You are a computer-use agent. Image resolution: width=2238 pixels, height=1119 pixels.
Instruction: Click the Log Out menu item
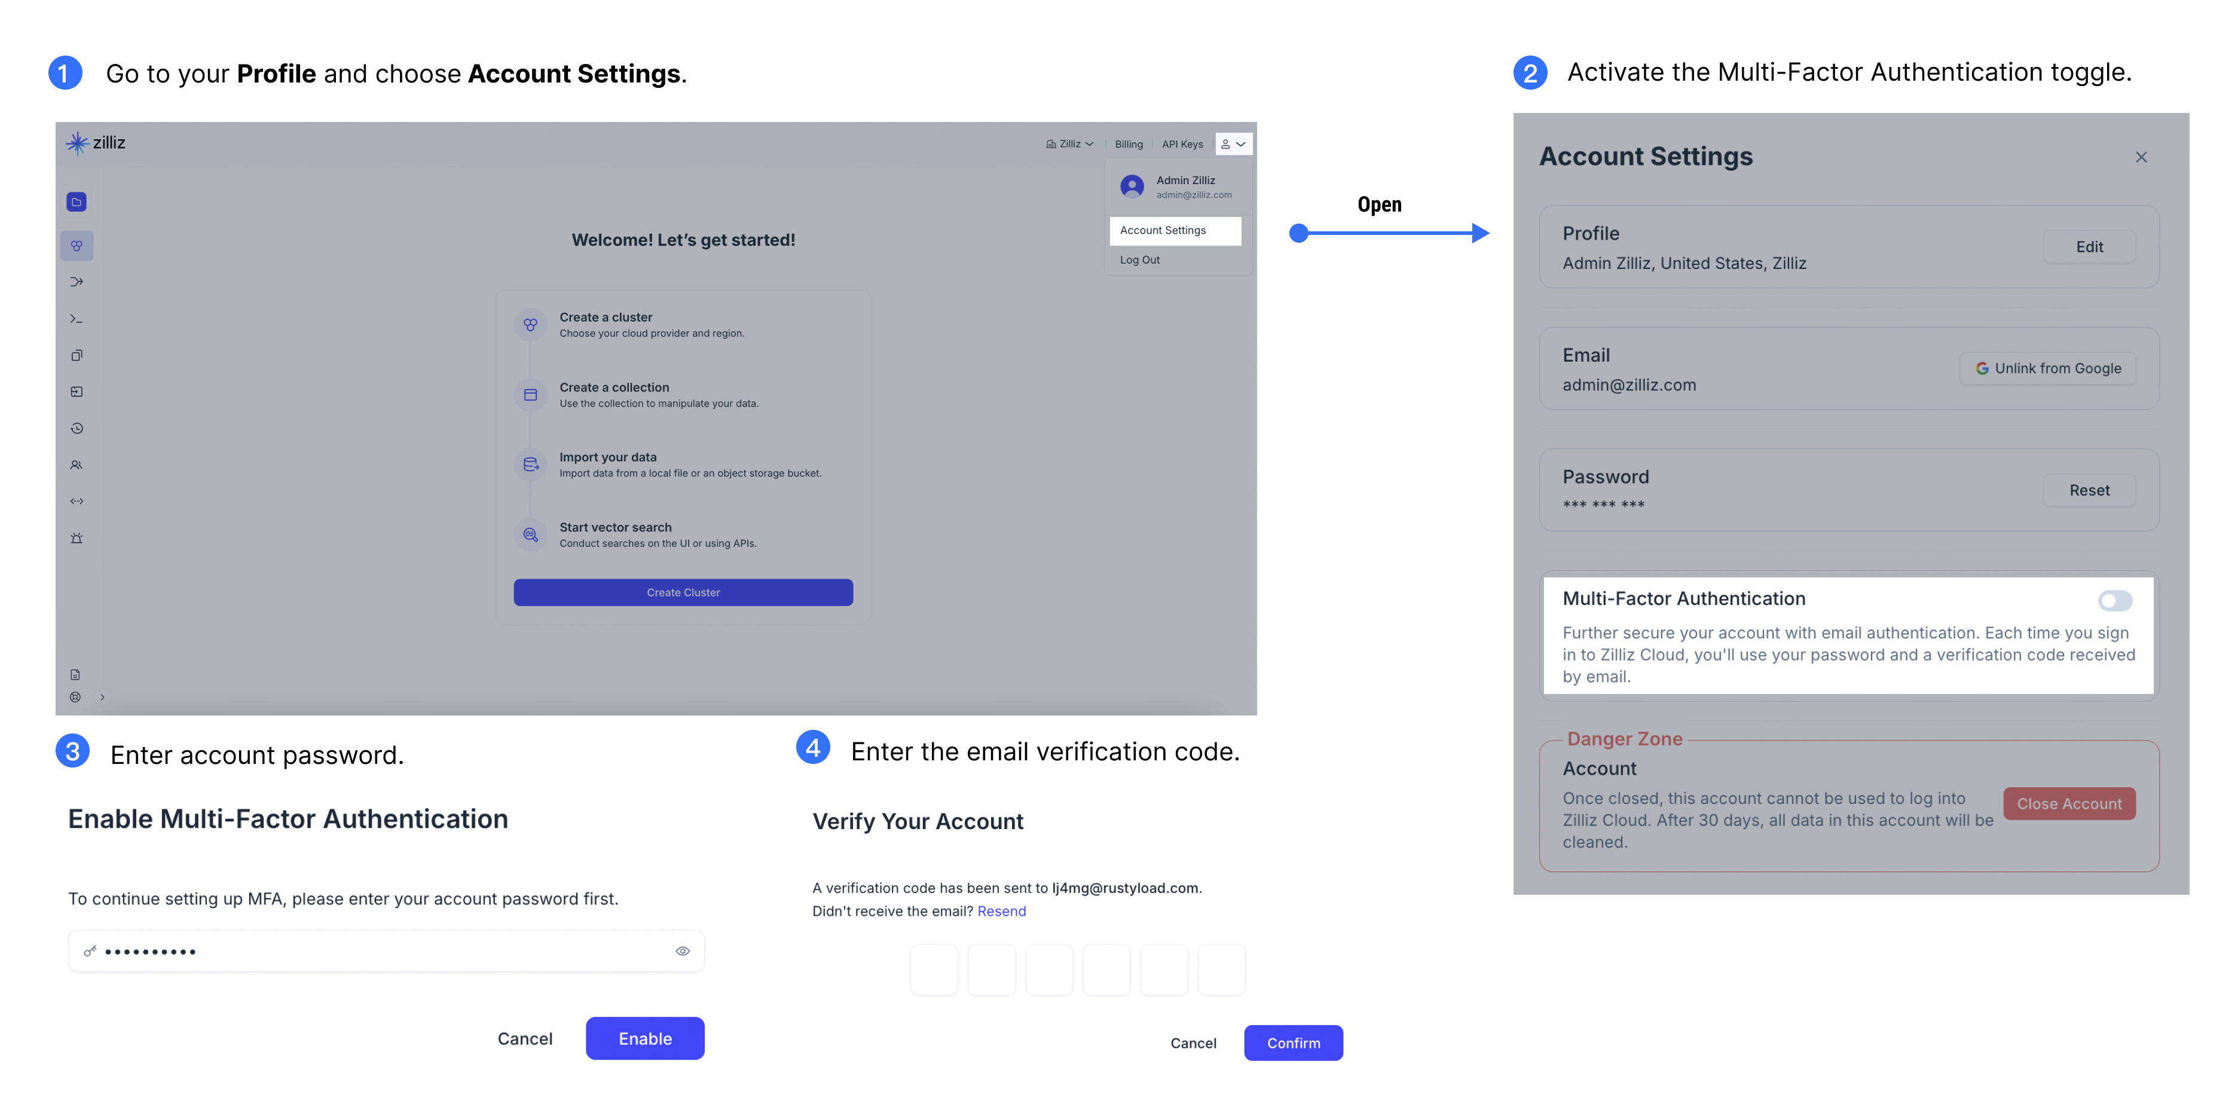coord(1142,260)
